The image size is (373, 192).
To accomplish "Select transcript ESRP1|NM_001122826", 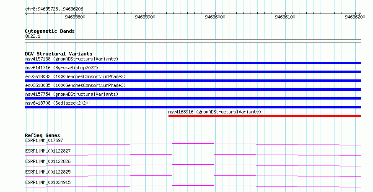I will pos(48,161).
